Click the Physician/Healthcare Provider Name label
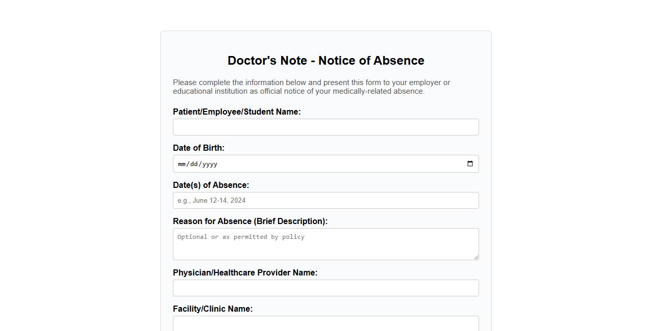 [x=245, y=272]
